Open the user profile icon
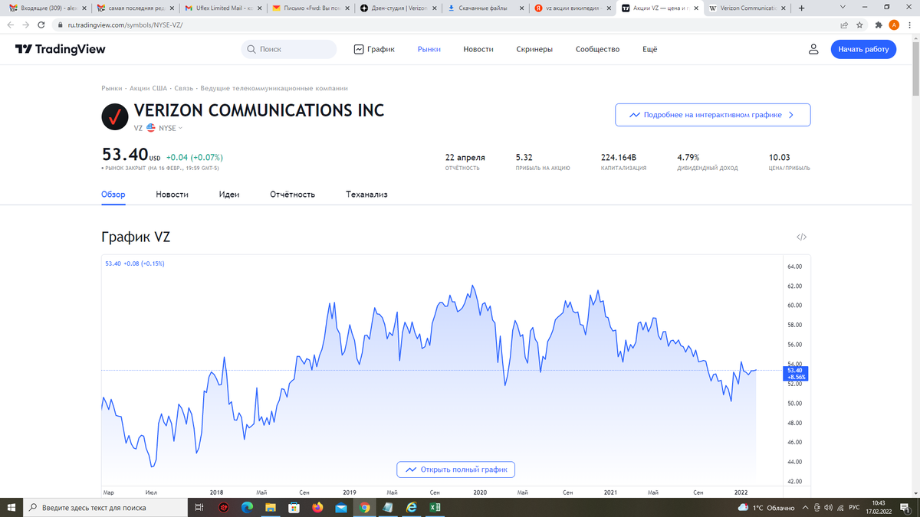 (813, 49)
